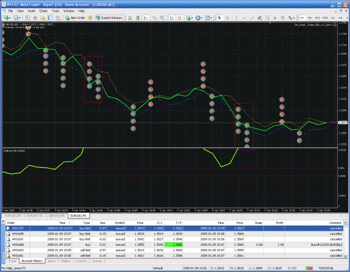Switch to EURGBP,M5 chart tab

35,216
